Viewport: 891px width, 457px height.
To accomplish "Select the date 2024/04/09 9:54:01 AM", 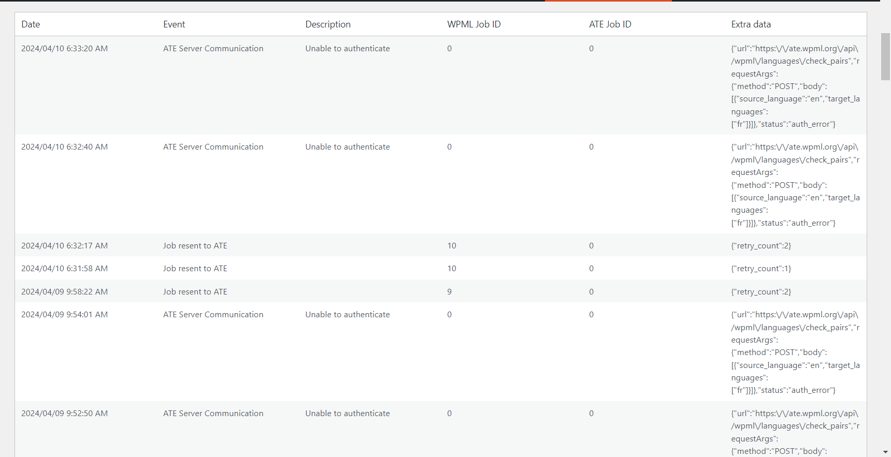I will point(65,315).
